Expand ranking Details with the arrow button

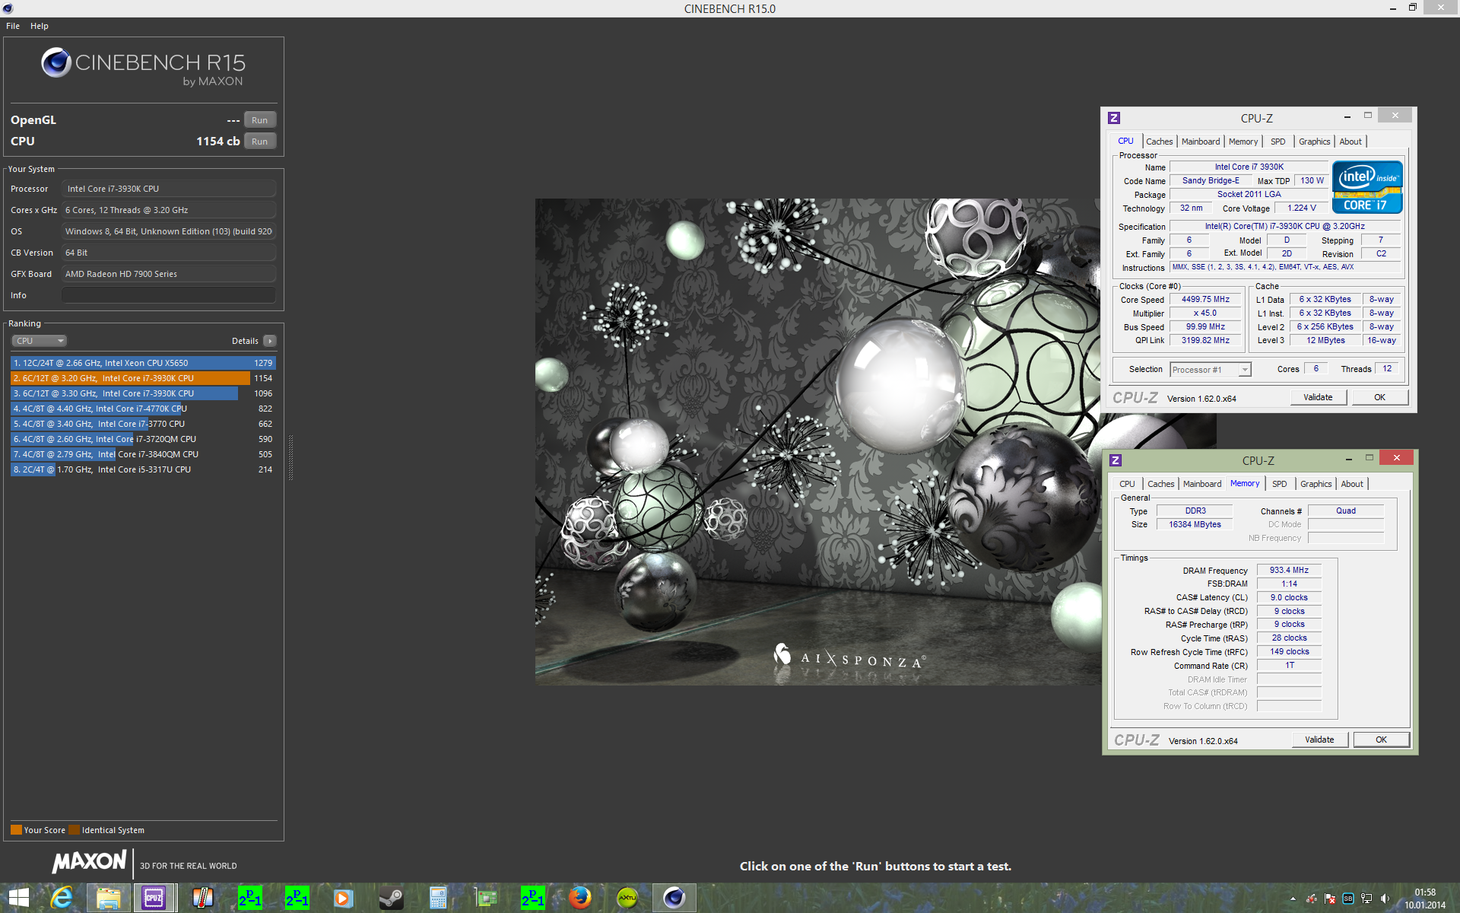pyautogui.click(x=270, y=341)
